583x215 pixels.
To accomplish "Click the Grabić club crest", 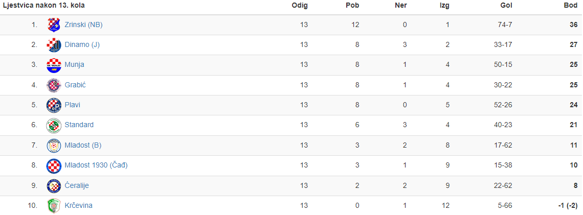I will pos(54,85).
